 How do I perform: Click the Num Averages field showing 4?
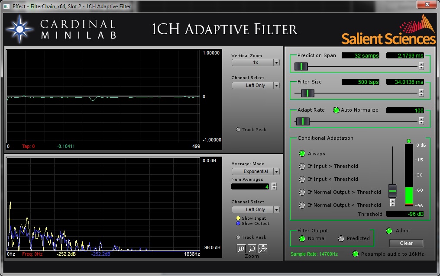(x=250, y=186)
